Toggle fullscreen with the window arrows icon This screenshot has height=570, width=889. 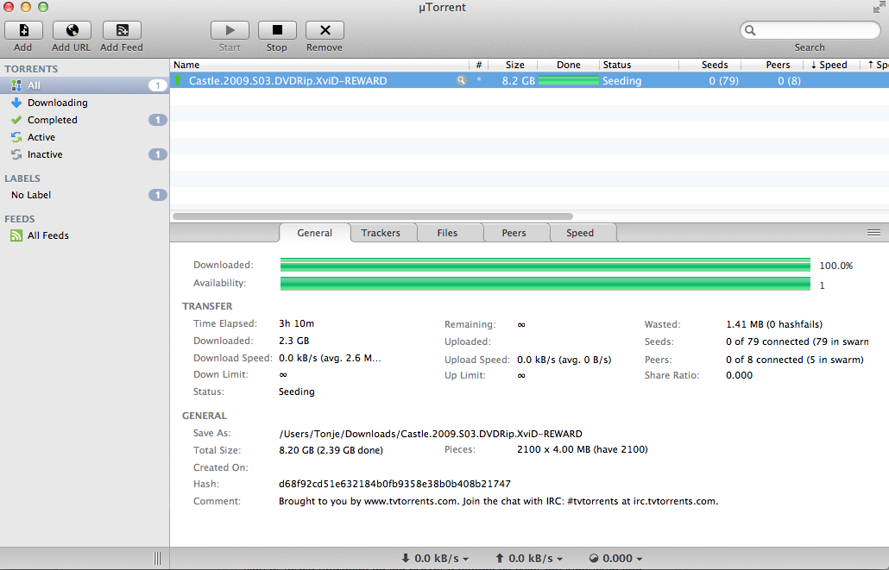tap(879, 7)
